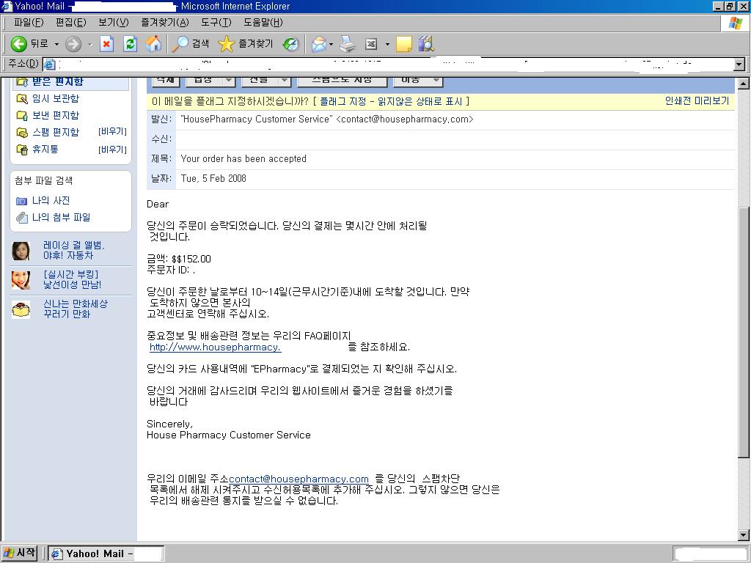This screenshot has width=751, height=563.
Task: Open 스팸 편지함 folder in sidebar
Action: pyautogui.click(x=56, y=132)
